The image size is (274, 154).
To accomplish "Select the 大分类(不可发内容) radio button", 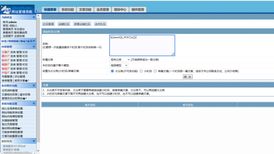I will click(x=112, y=71).
